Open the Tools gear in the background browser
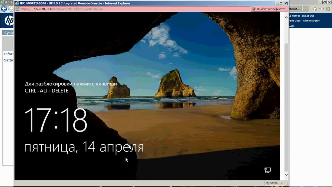 tap(328, 9)
